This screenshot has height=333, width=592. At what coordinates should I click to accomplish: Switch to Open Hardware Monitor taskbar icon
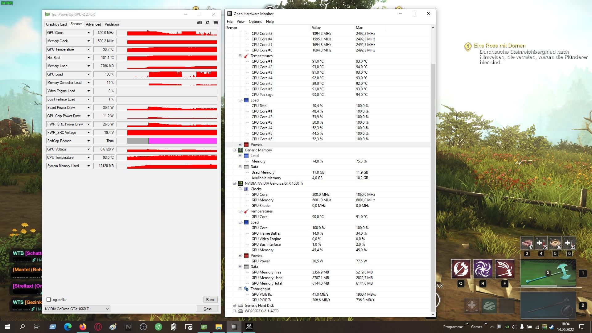(234, 327)
